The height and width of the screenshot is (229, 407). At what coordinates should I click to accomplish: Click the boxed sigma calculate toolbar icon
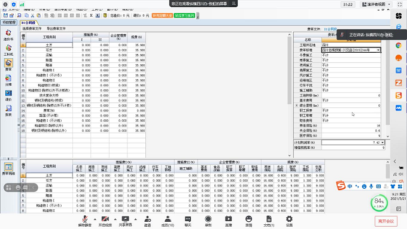pyautogui.click(x=98, y=16)
